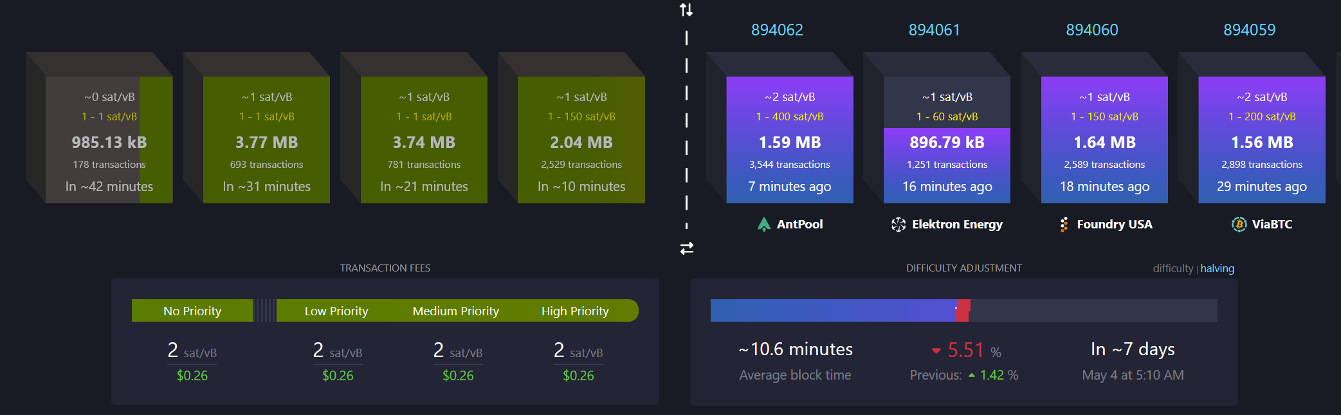Click the difficulty adjustment progress bar
This screenshot has width=1341, height=415.
(963, 310)
